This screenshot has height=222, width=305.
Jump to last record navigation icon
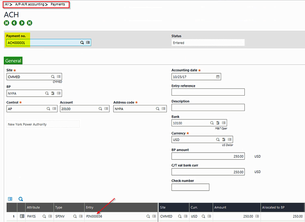tap(30, 23)
